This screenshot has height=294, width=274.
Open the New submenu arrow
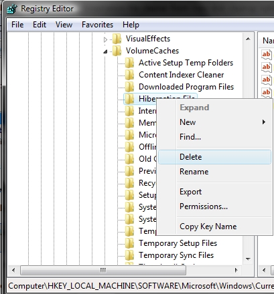264,122
